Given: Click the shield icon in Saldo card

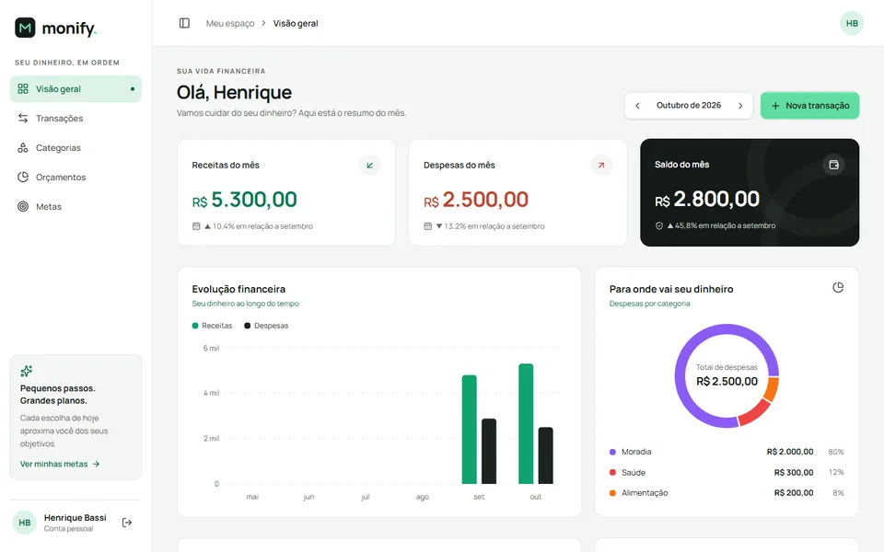Looking at the screenshot, I should [x=658, y=225].
